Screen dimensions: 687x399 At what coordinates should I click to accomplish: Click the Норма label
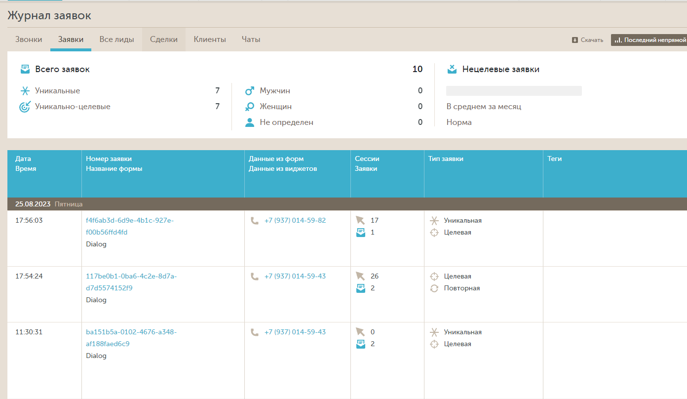[459, 122]
